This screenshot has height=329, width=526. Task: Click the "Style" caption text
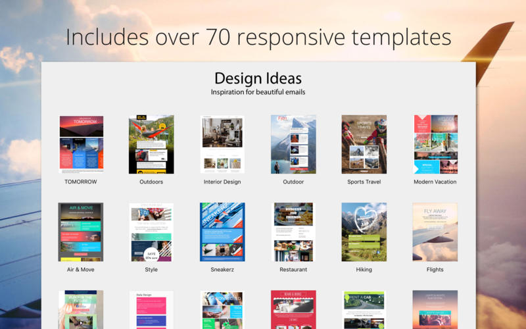pyautogui.click(x=151, y=270)
